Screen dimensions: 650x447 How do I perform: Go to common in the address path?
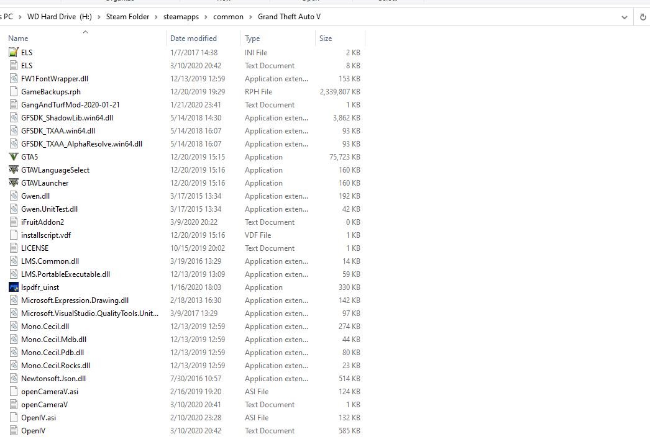coord(229,17)
